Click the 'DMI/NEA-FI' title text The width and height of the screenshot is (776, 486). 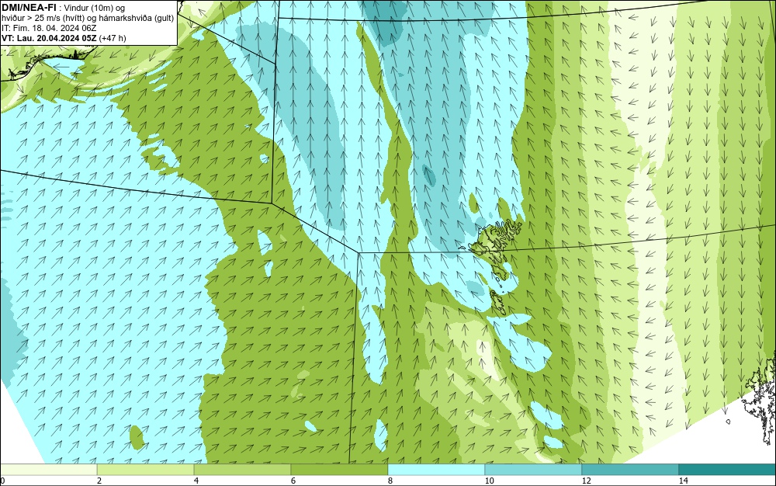pyautogui.click(x=29, y=7)
